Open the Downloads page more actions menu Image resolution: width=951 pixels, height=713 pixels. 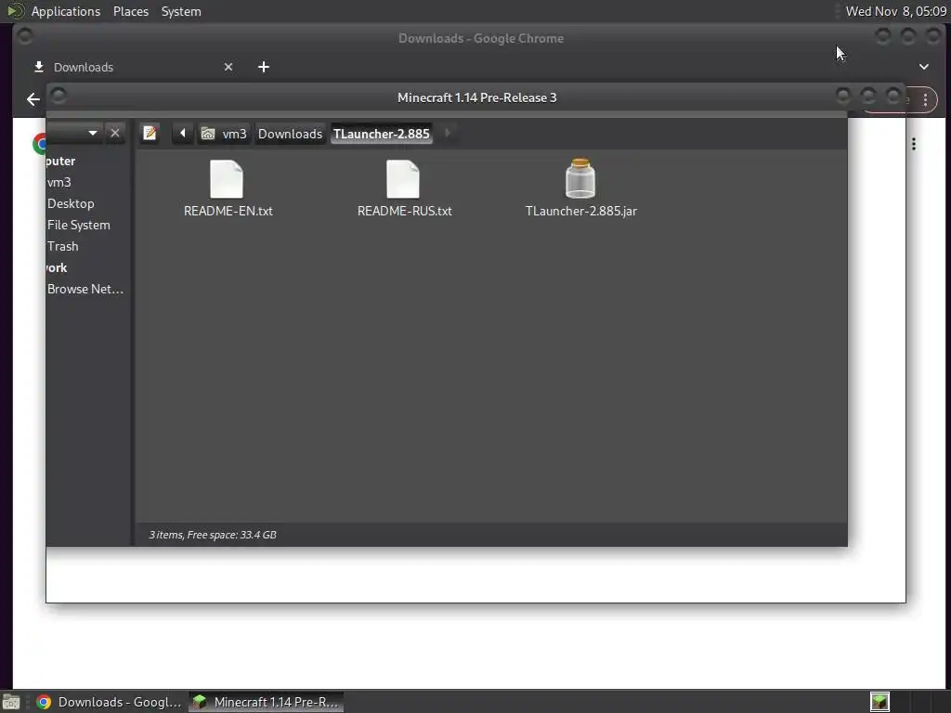(x=914, y=144)
